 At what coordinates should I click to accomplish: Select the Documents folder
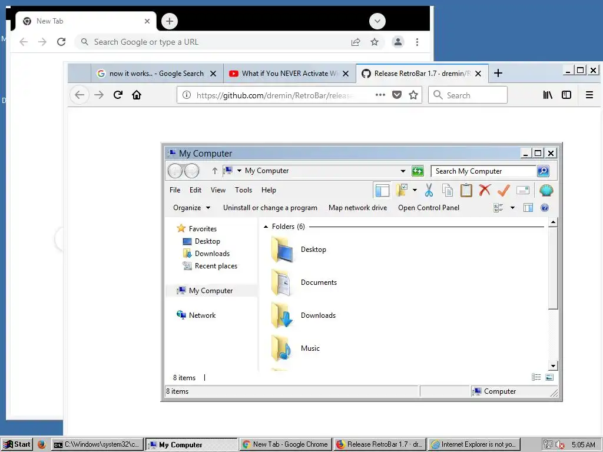click(x=304, y=282)
